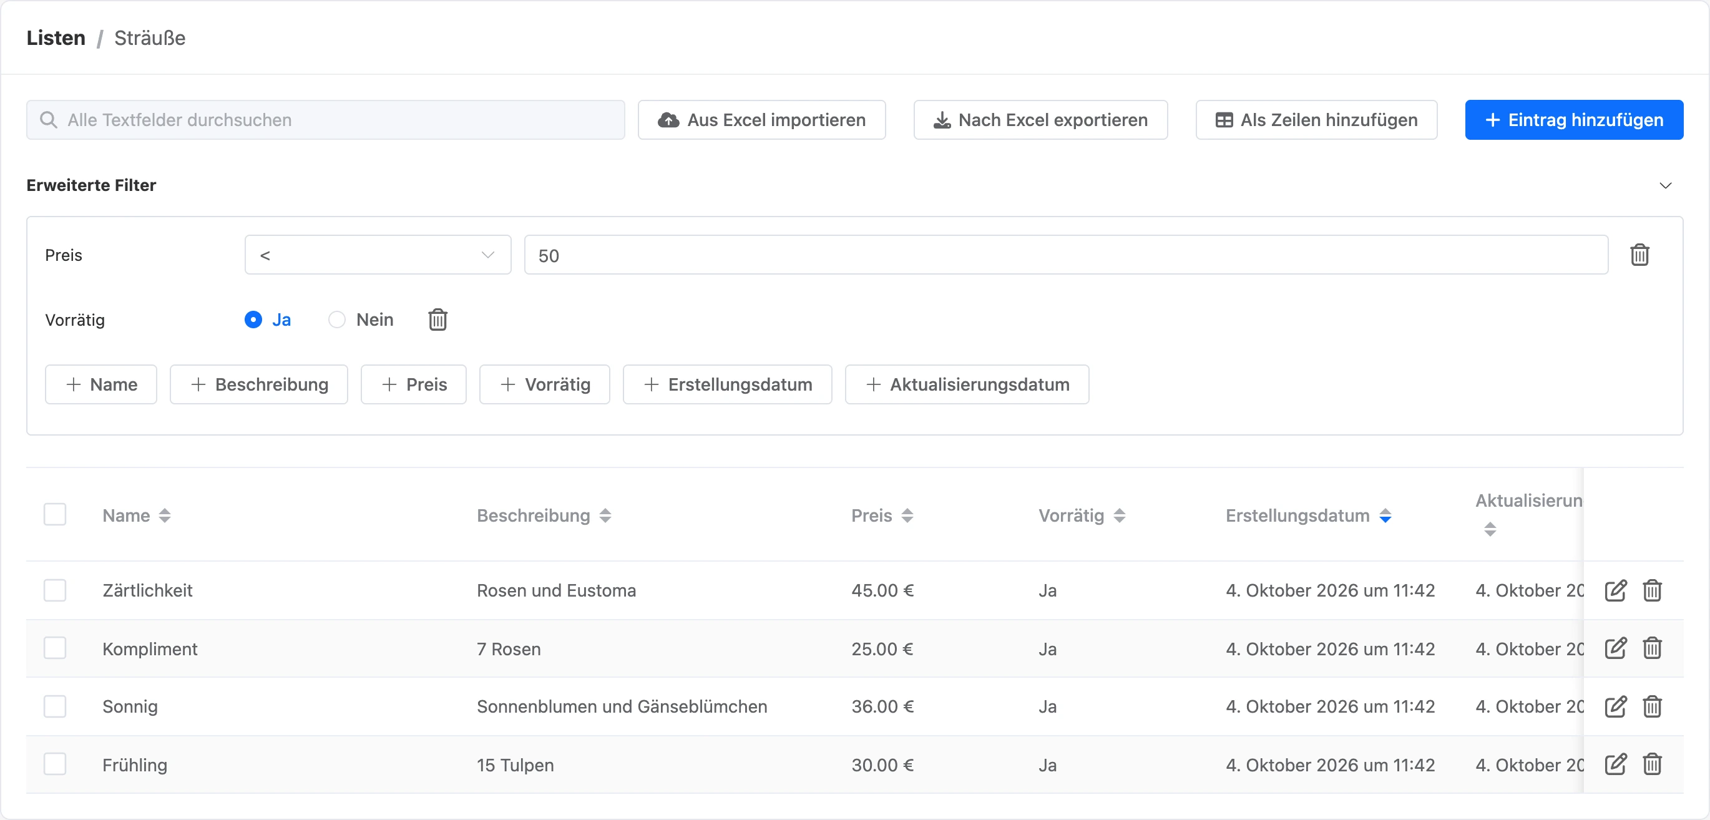Edit the Zärtlichkeit entry
The width and height of the screenshot is (1710, 820).
tap(1615, 590)
